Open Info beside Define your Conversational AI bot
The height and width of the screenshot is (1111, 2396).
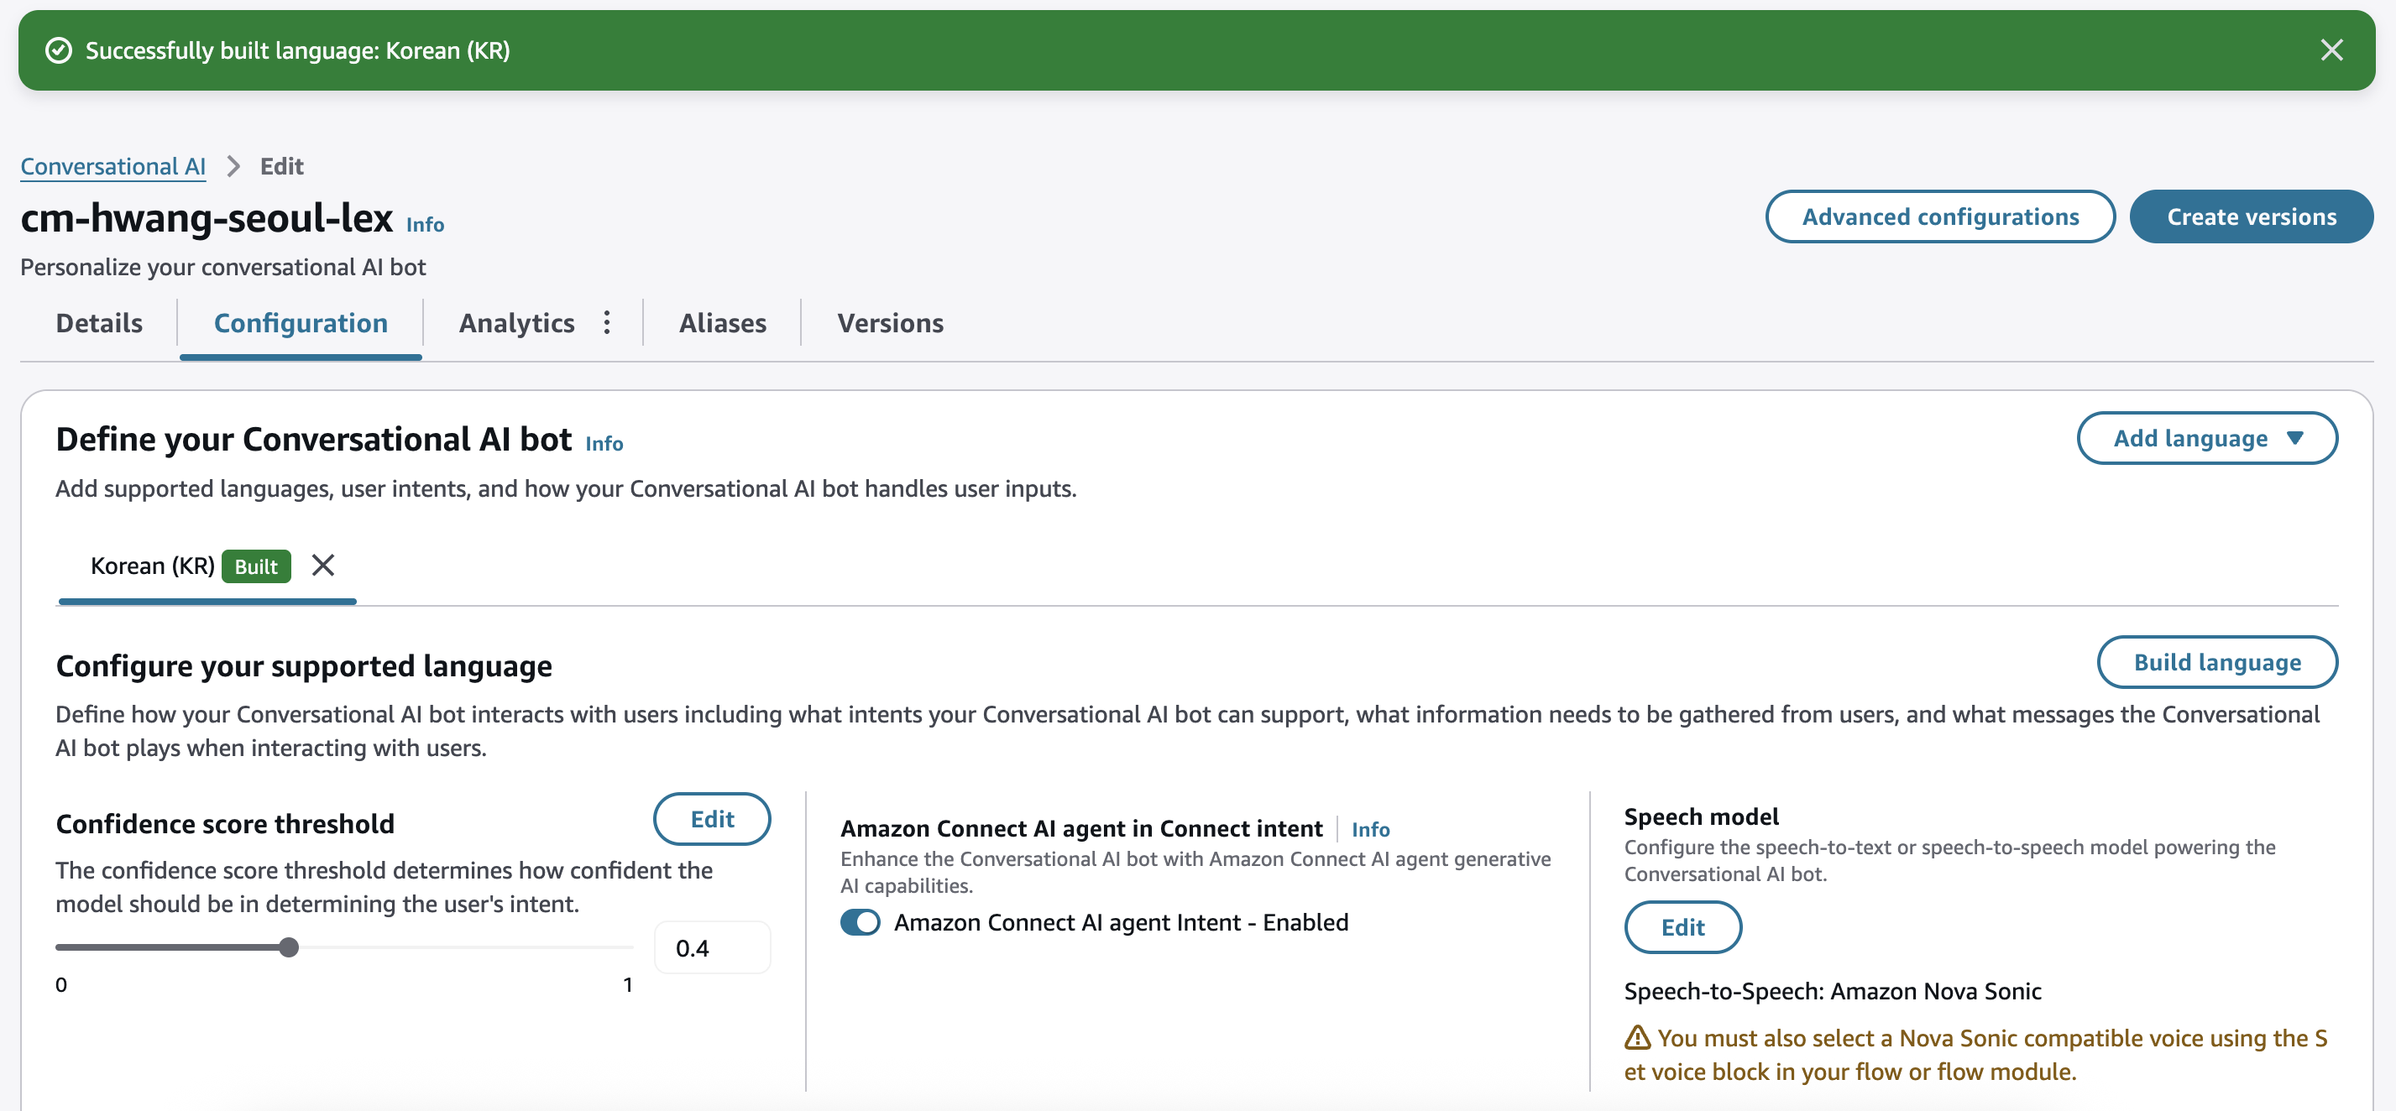pos(604,443)
